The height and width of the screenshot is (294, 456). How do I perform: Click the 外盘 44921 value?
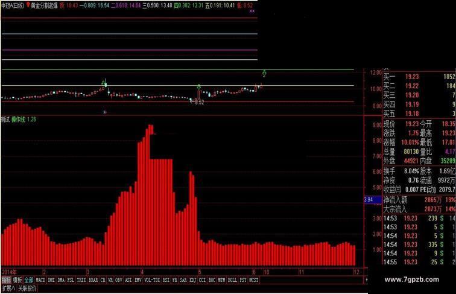(x=411, y=161)
